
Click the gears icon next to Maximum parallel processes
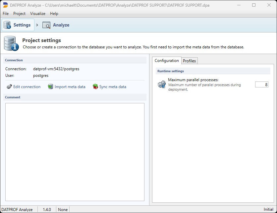(x=162, y=84)
